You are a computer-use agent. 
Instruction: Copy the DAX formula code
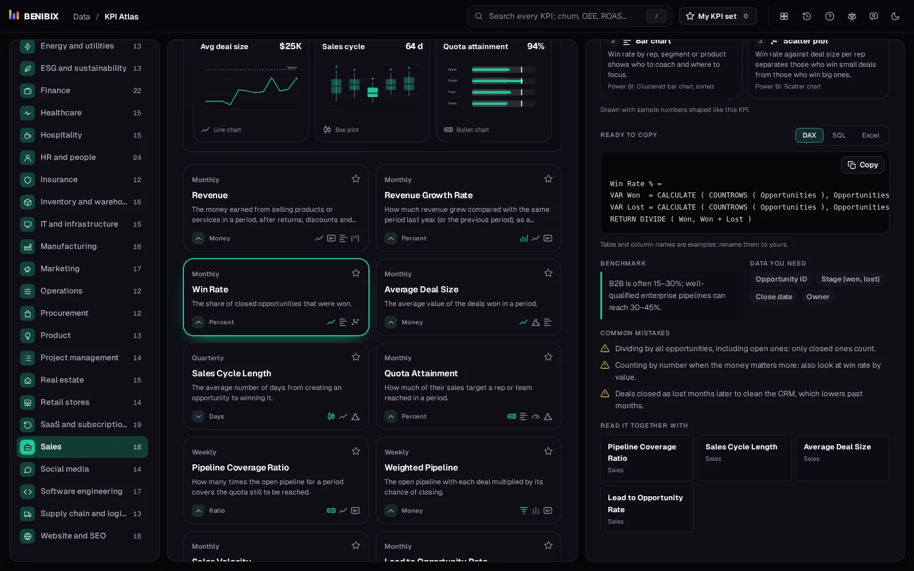[863, 165]
